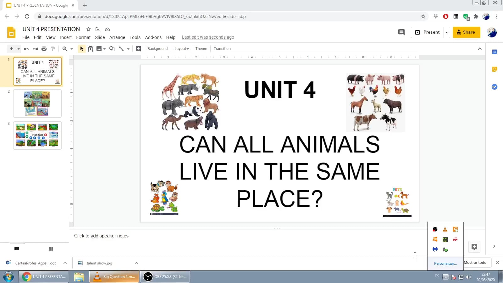Click the Print icon in the toolbar
Viewport: 503px width, 283px height.
point(44,49)
